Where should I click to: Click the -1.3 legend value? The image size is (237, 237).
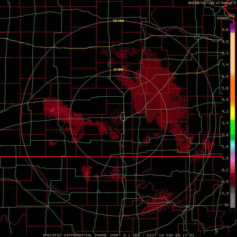click(x=224, y=193)
